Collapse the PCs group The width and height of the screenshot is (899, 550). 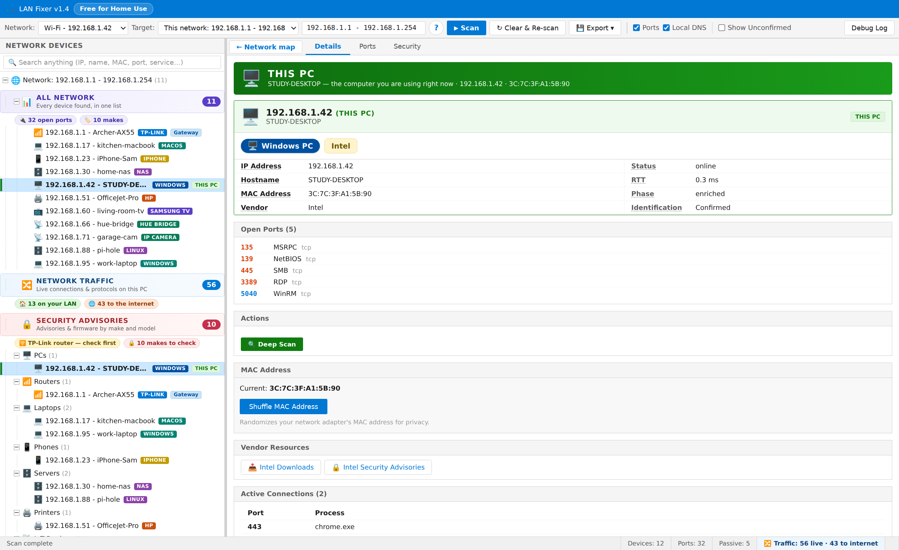click(x=16, y=356)
